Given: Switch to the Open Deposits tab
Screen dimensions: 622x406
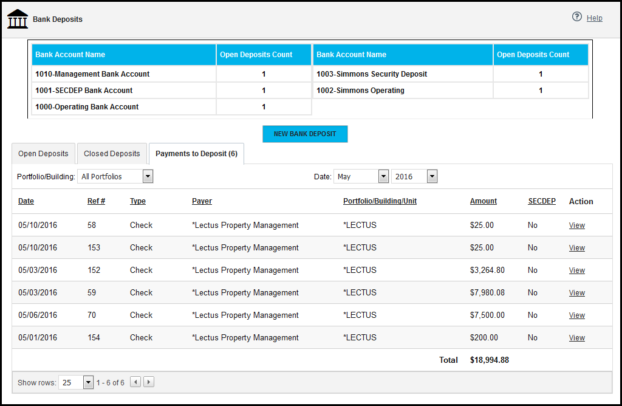Looking at the screenshot, I should click(x=43, y=154).
